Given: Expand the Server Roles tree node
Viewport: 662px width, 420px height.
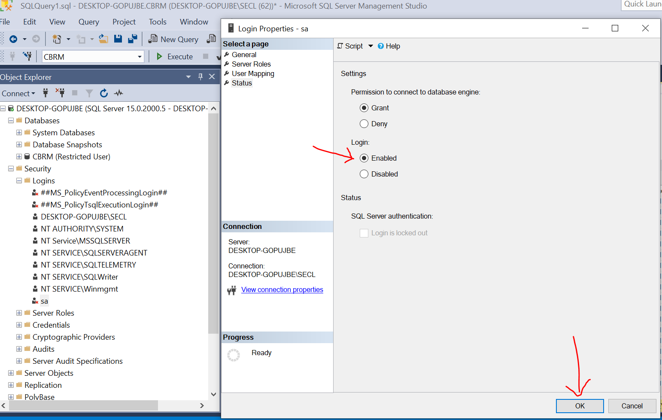Looking at the screenshot, I should [x=19, y=313].
